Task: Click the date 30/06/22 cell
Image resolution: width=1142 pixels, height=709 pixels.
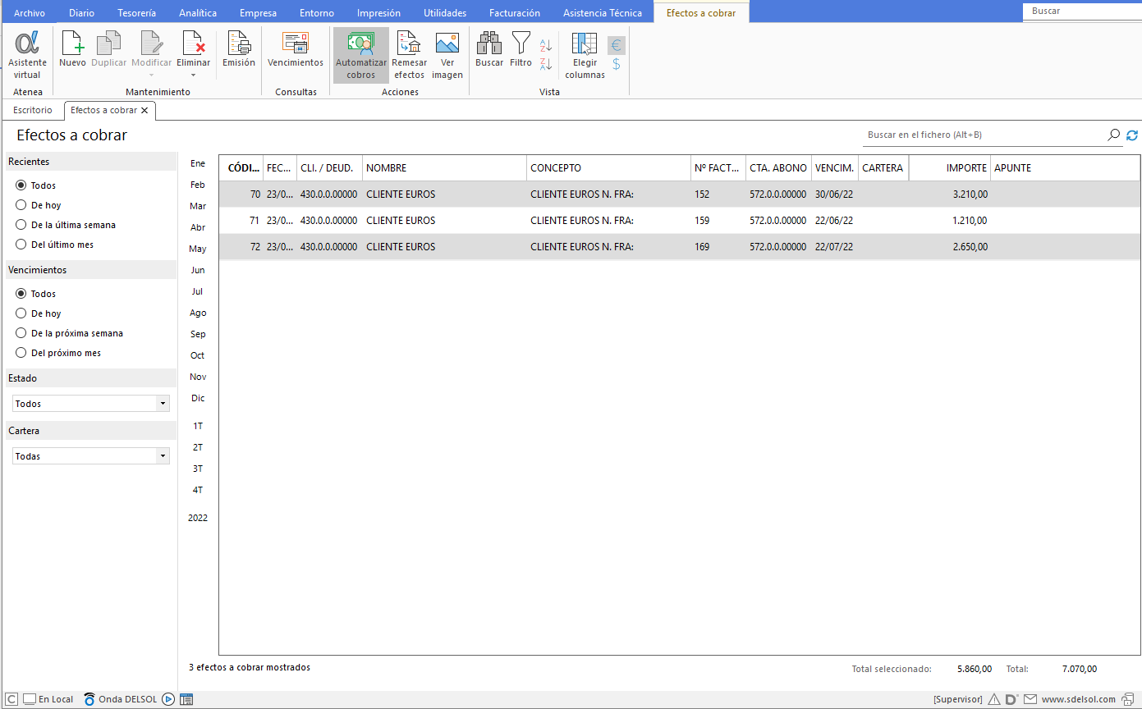Action: pos(834,194)
